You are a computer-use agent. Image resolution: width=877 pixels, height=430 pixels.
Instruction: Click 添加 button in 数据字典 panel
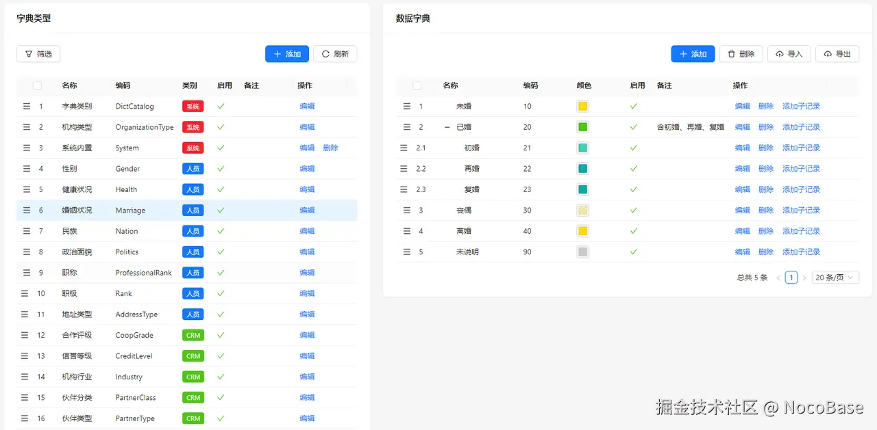coord(693,54)
